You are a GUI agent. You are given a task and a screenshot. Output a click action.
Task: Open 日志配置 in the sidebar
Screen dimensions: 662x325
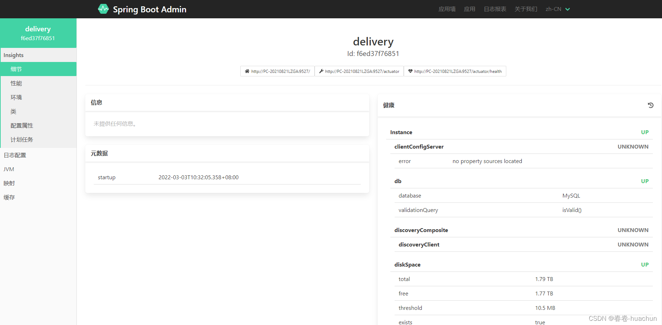[38, 155]
